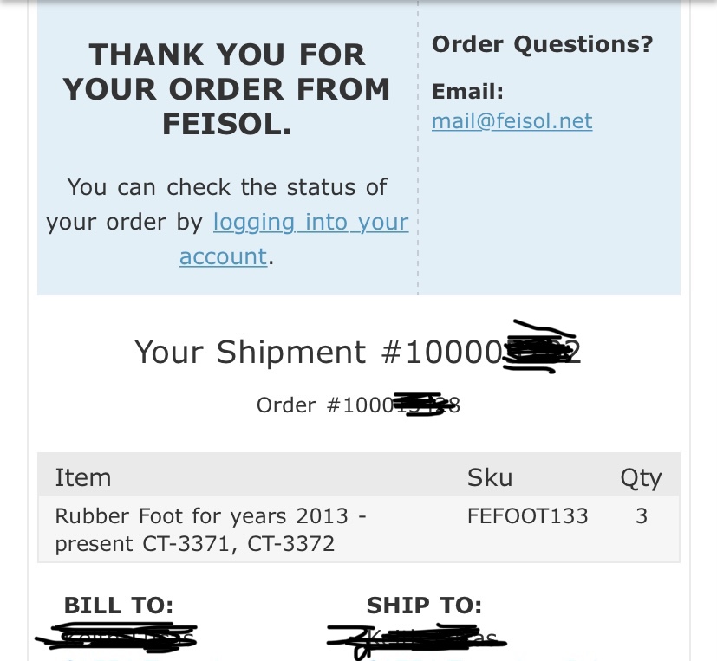Click the redacted billing name
Screen dimensions: 717x661
(116, 637)
